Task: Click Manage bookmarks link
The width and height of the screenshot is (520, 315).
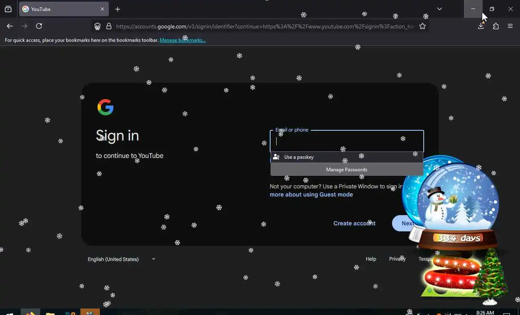Action: click(x=183, y=40)
